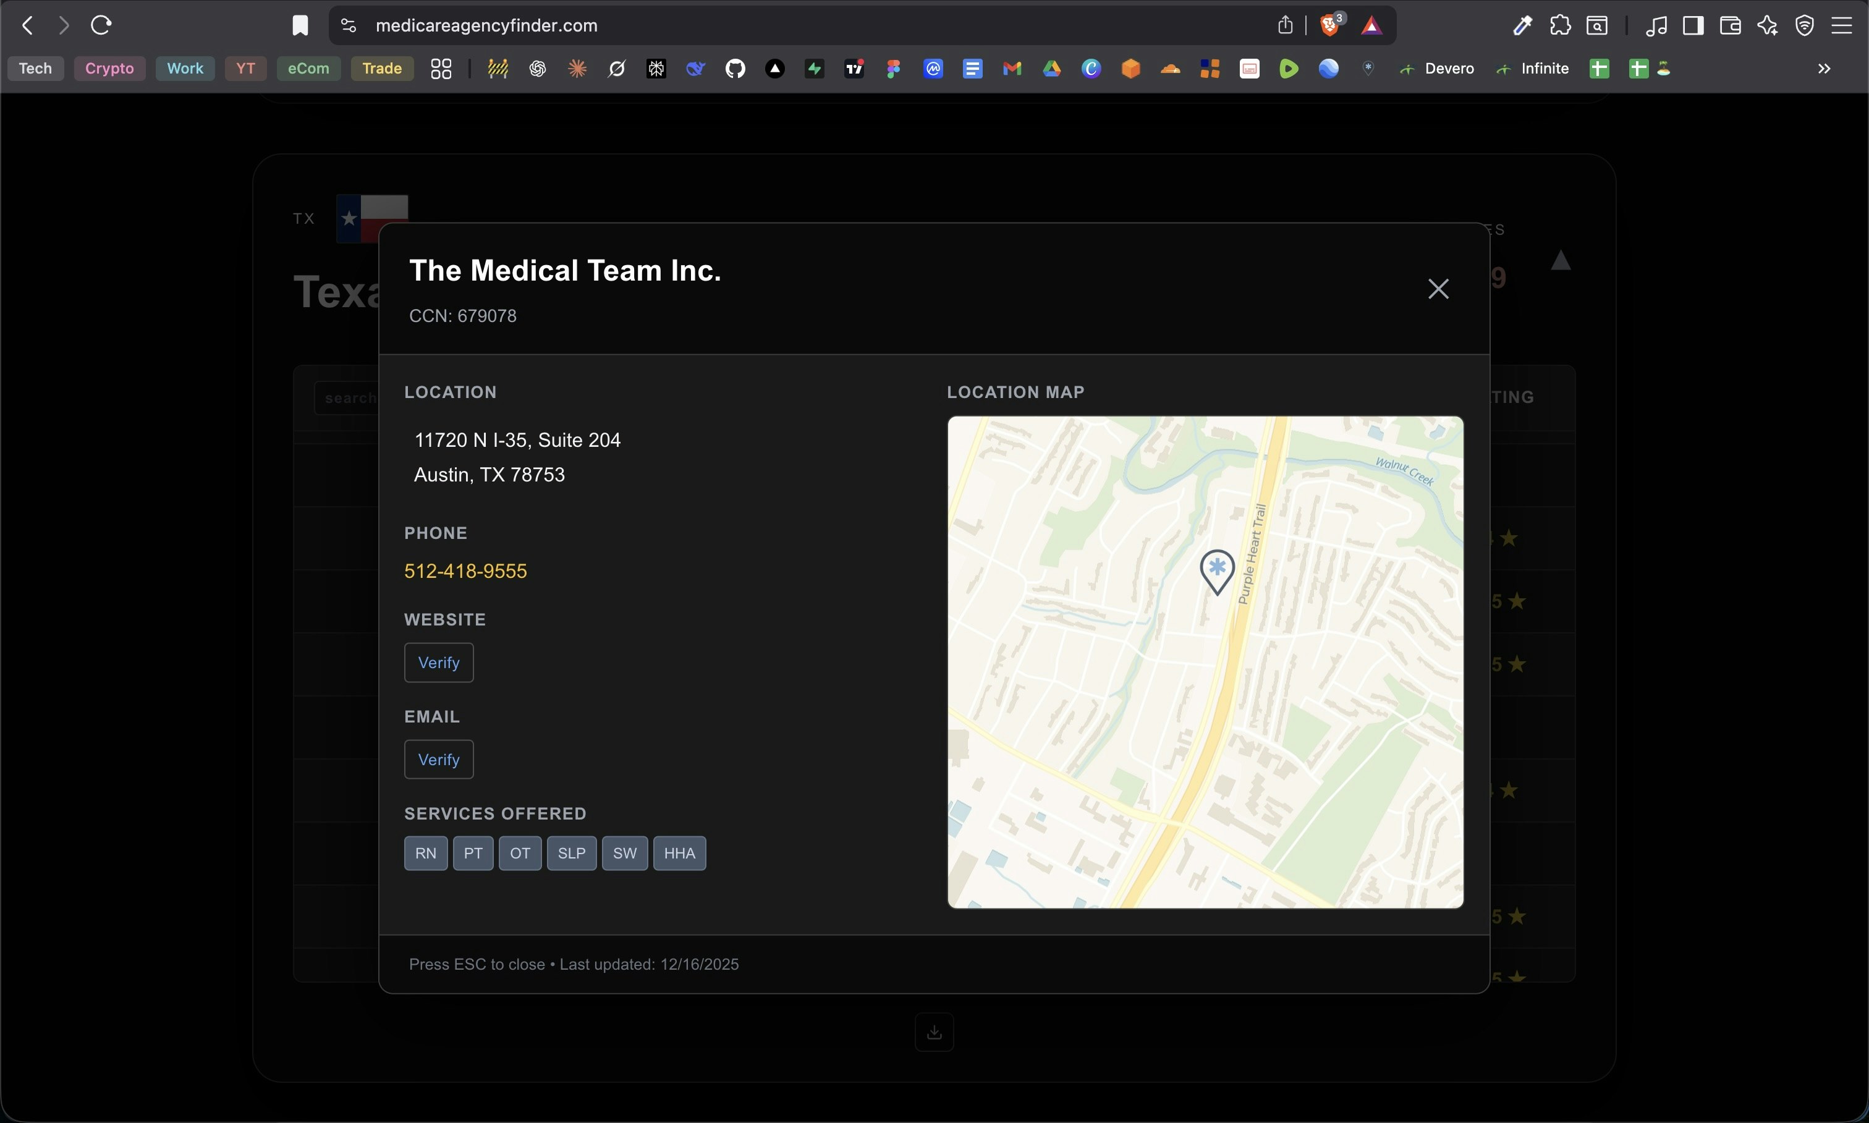Click the phone link 512-418-9555
Screen dimensions: 1869x1123
pyautogui.click(x=466, y=571)
